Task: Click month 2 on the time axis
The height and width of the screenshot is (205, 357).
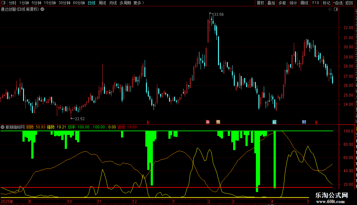Action: [x=209, y=201]
